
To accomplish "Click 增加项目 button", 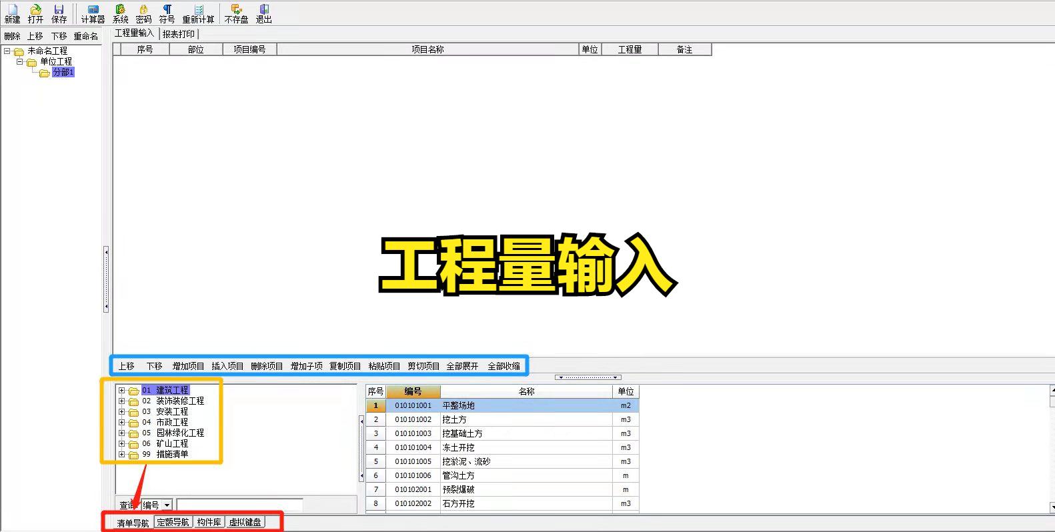I will pos(188,366).
